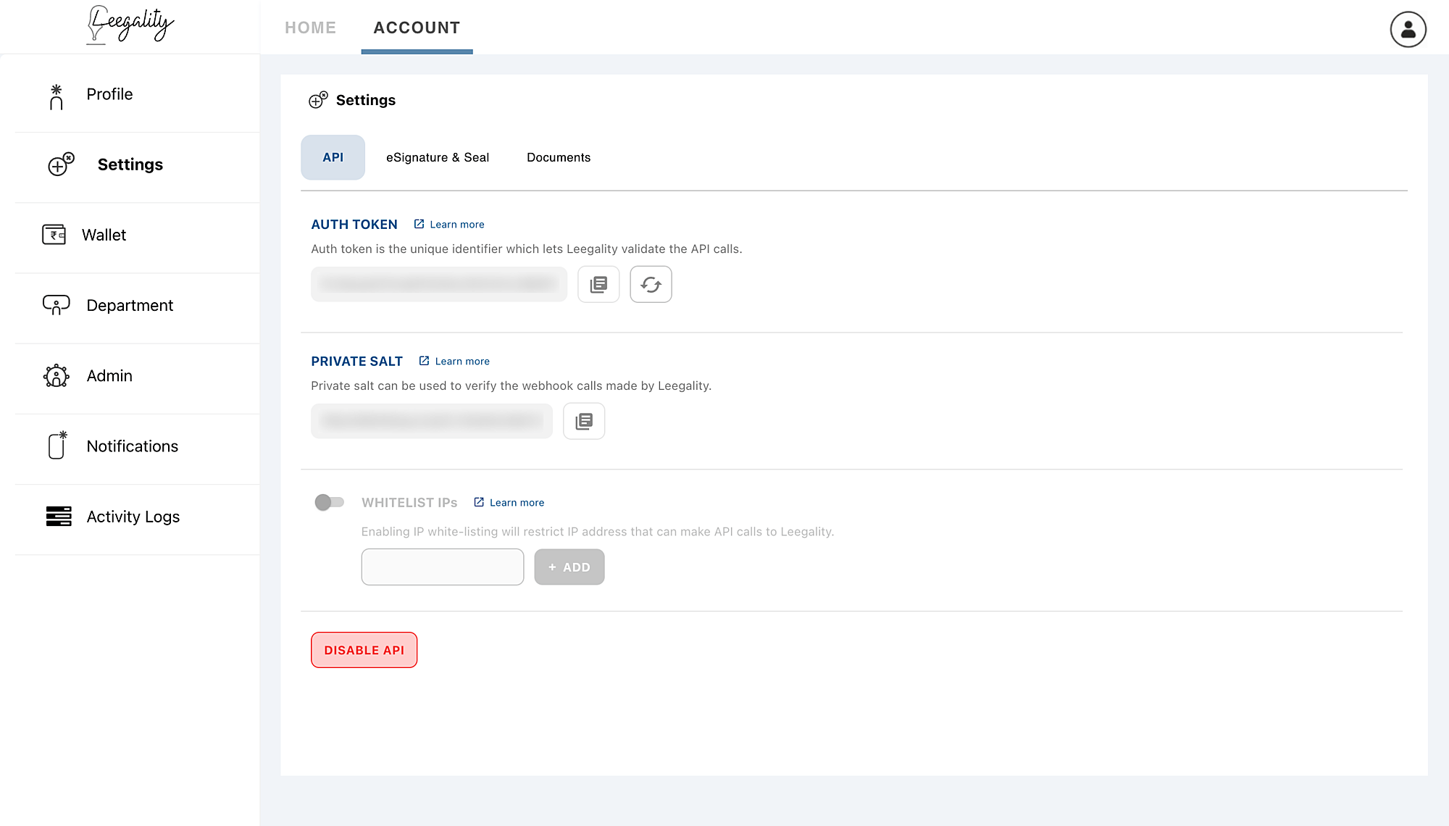View Activity Logs
1449x826 pixels.
pyautogui.click(x=133, y=517)
